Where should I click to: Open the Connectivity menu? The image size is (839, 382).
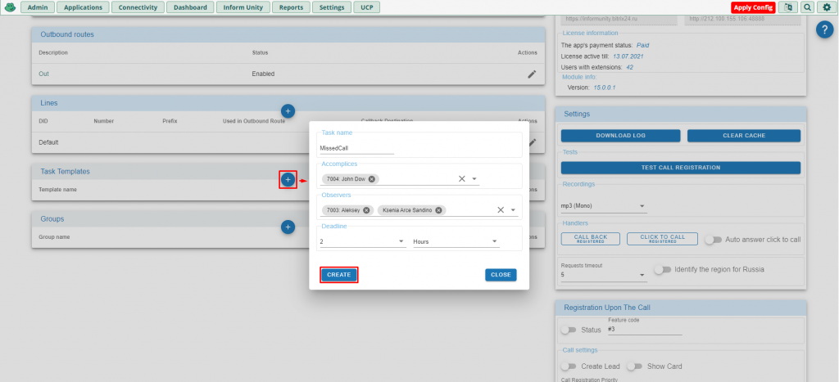tap(138, 7)
